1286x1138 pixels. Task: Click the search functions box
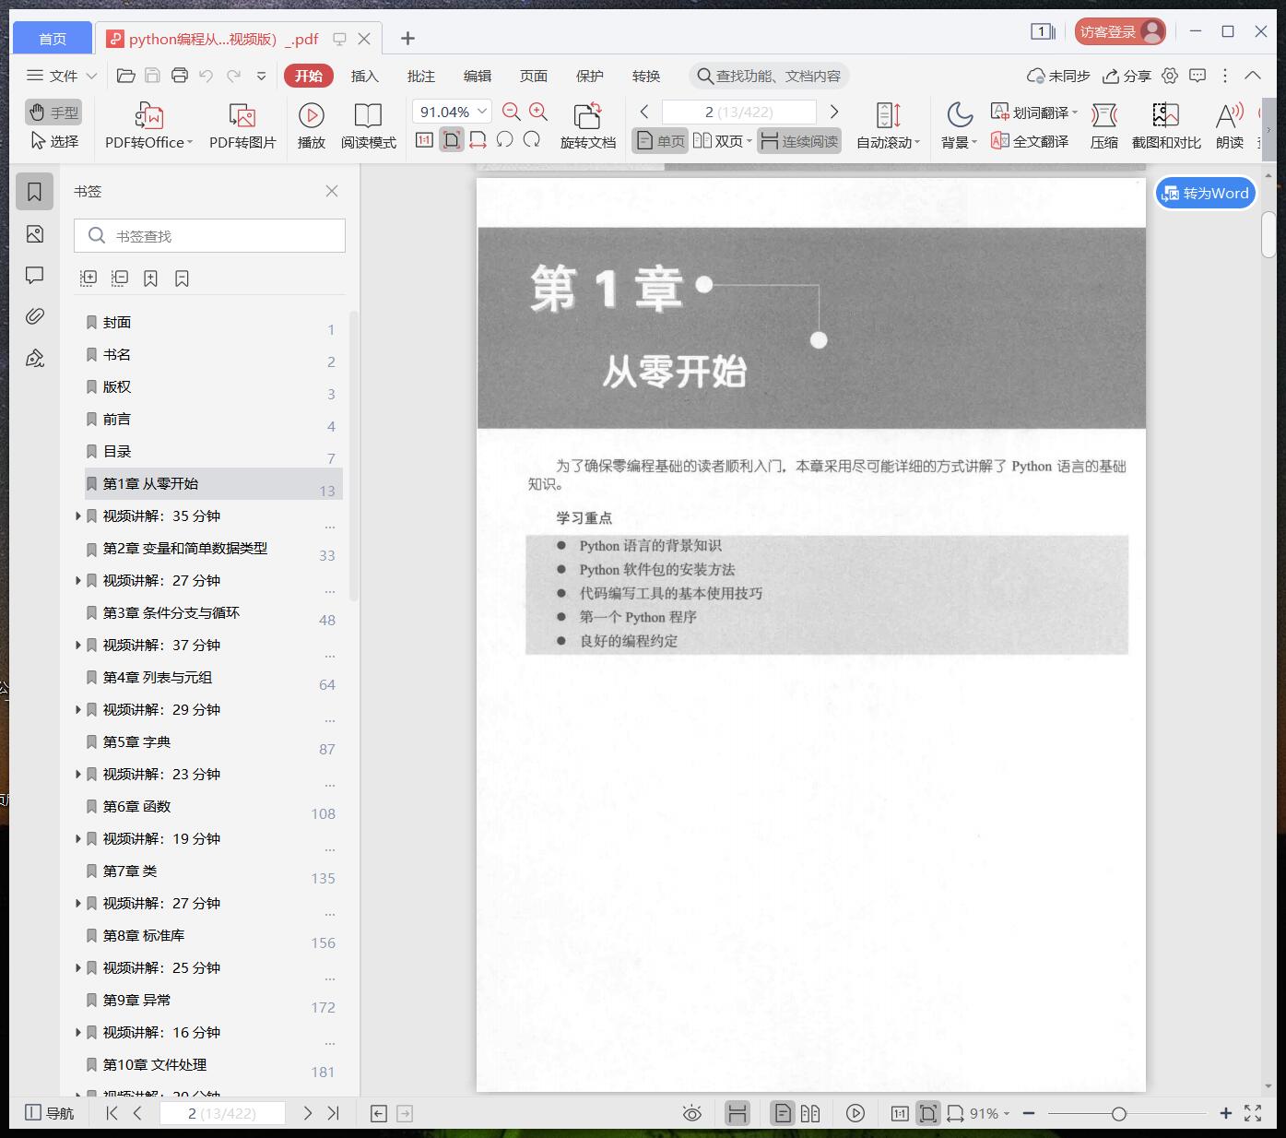(x=769, y=76)
